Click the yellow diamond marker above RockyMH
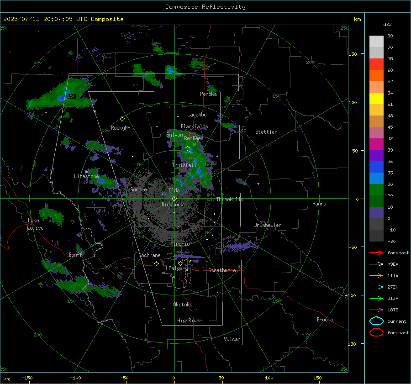 (x=122, y=119)
